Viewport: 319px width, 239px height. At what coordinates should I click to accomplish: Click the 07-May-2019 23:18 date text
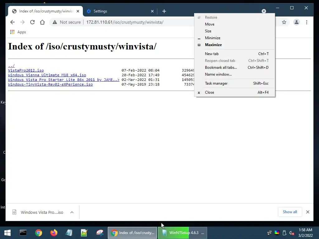[140, 84]
